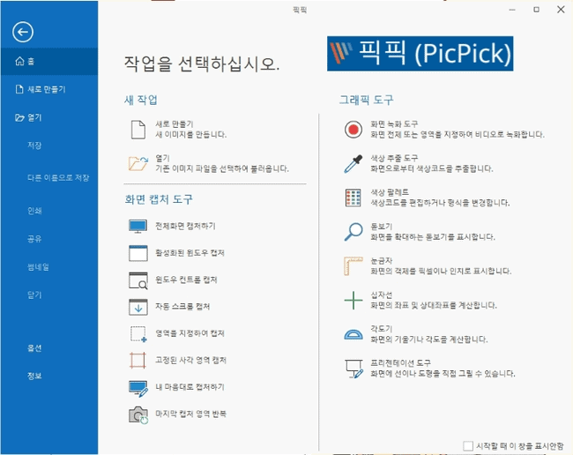Image resolution: width=573 pixels, height=455 pixels.
Task: Click the 자동 스크롤 캡처 down-arrow icon
Action: 138,307
